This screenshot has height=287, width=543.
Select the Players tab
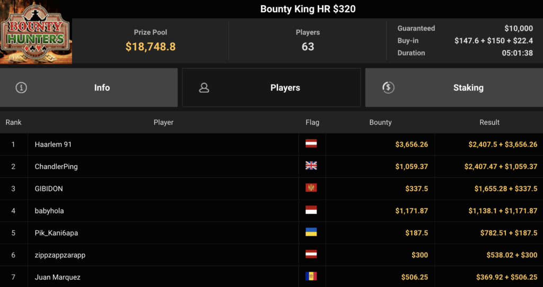click(271, 88)
